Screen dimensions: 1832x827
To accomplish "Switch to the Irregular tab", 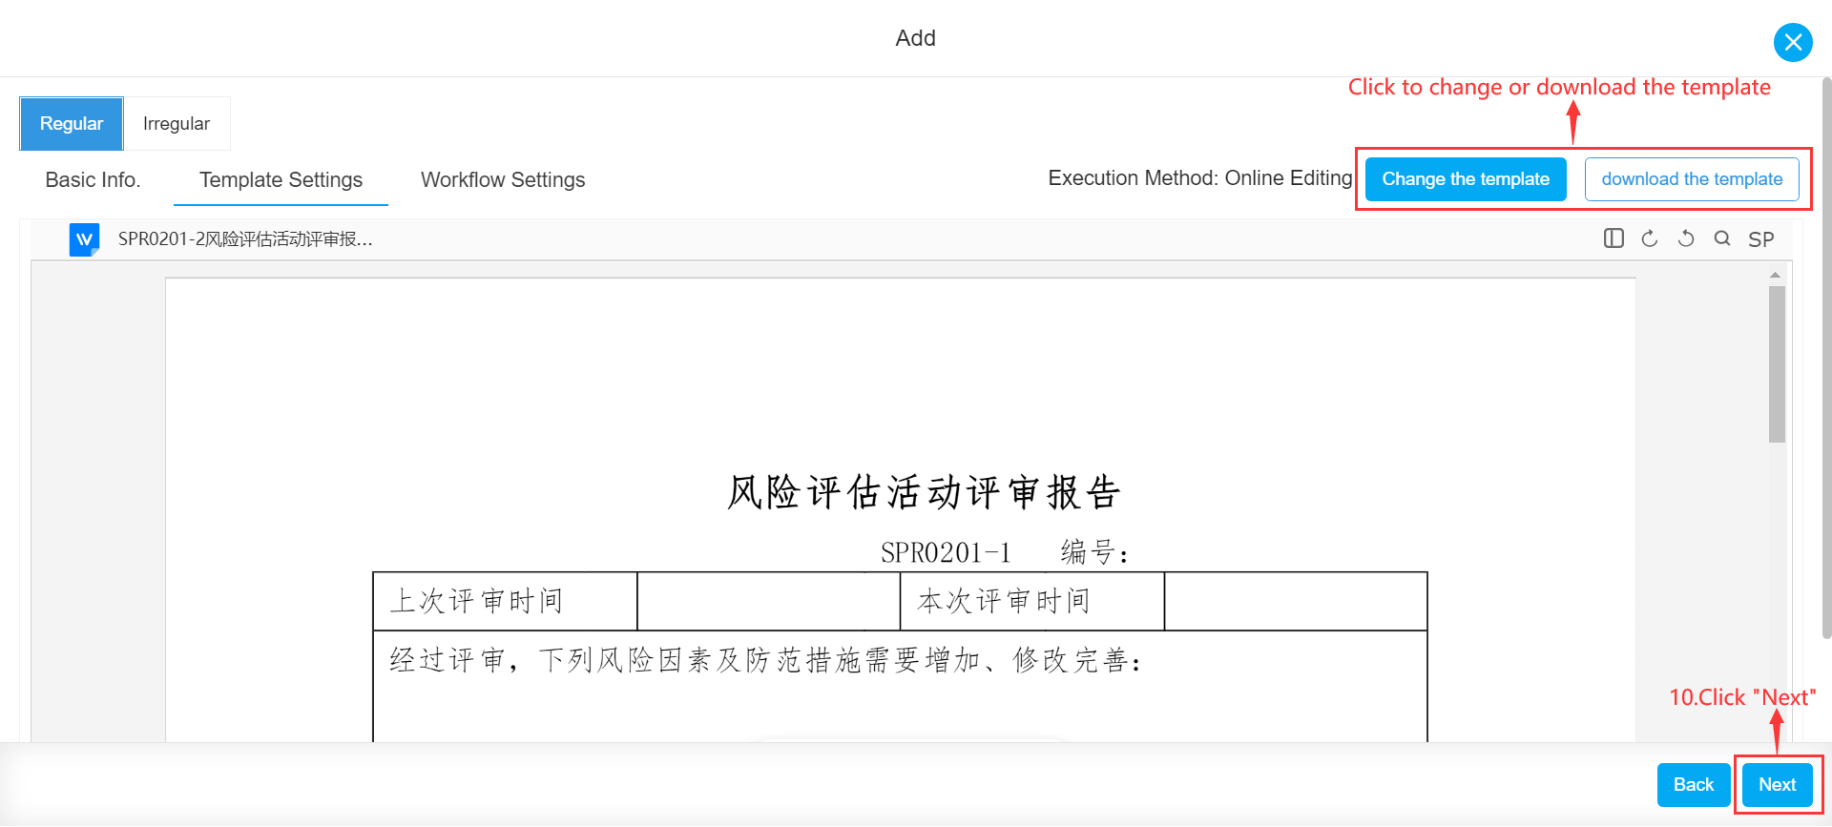I will (x=177, y=123).
